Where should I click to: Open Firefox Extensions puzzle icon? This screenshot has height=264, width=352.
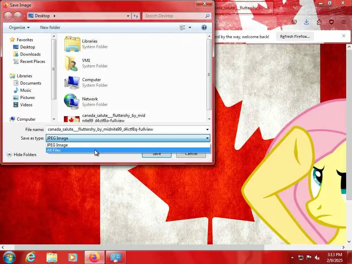click(x=319, y=22)
